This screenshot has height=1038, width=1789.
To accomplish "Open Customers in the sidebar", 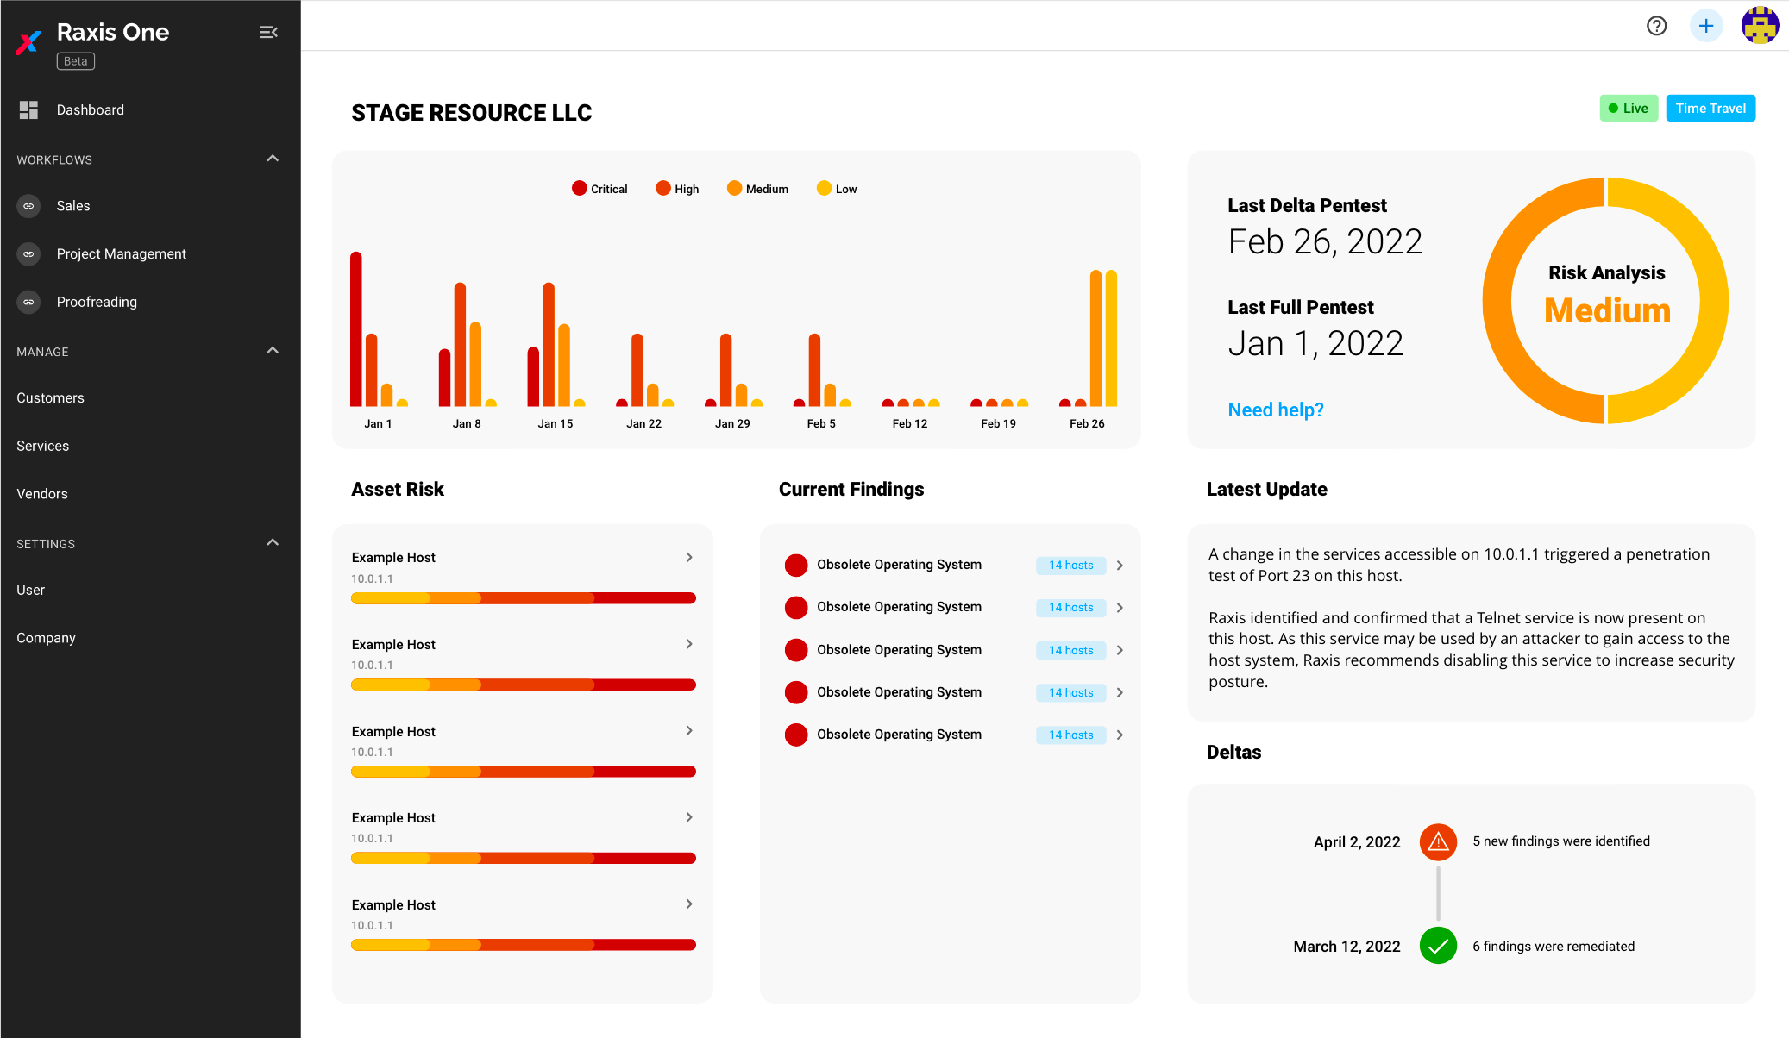I will point(50,397).
